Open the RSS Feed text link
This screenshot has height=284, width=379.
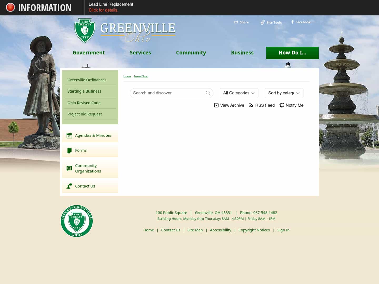265,105
